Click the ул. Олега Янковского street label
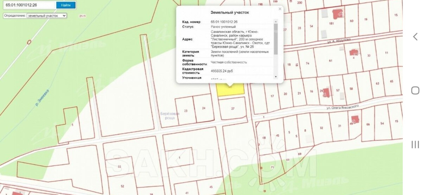This screenshot has height=195, width=427. click(x=342, y=107)
